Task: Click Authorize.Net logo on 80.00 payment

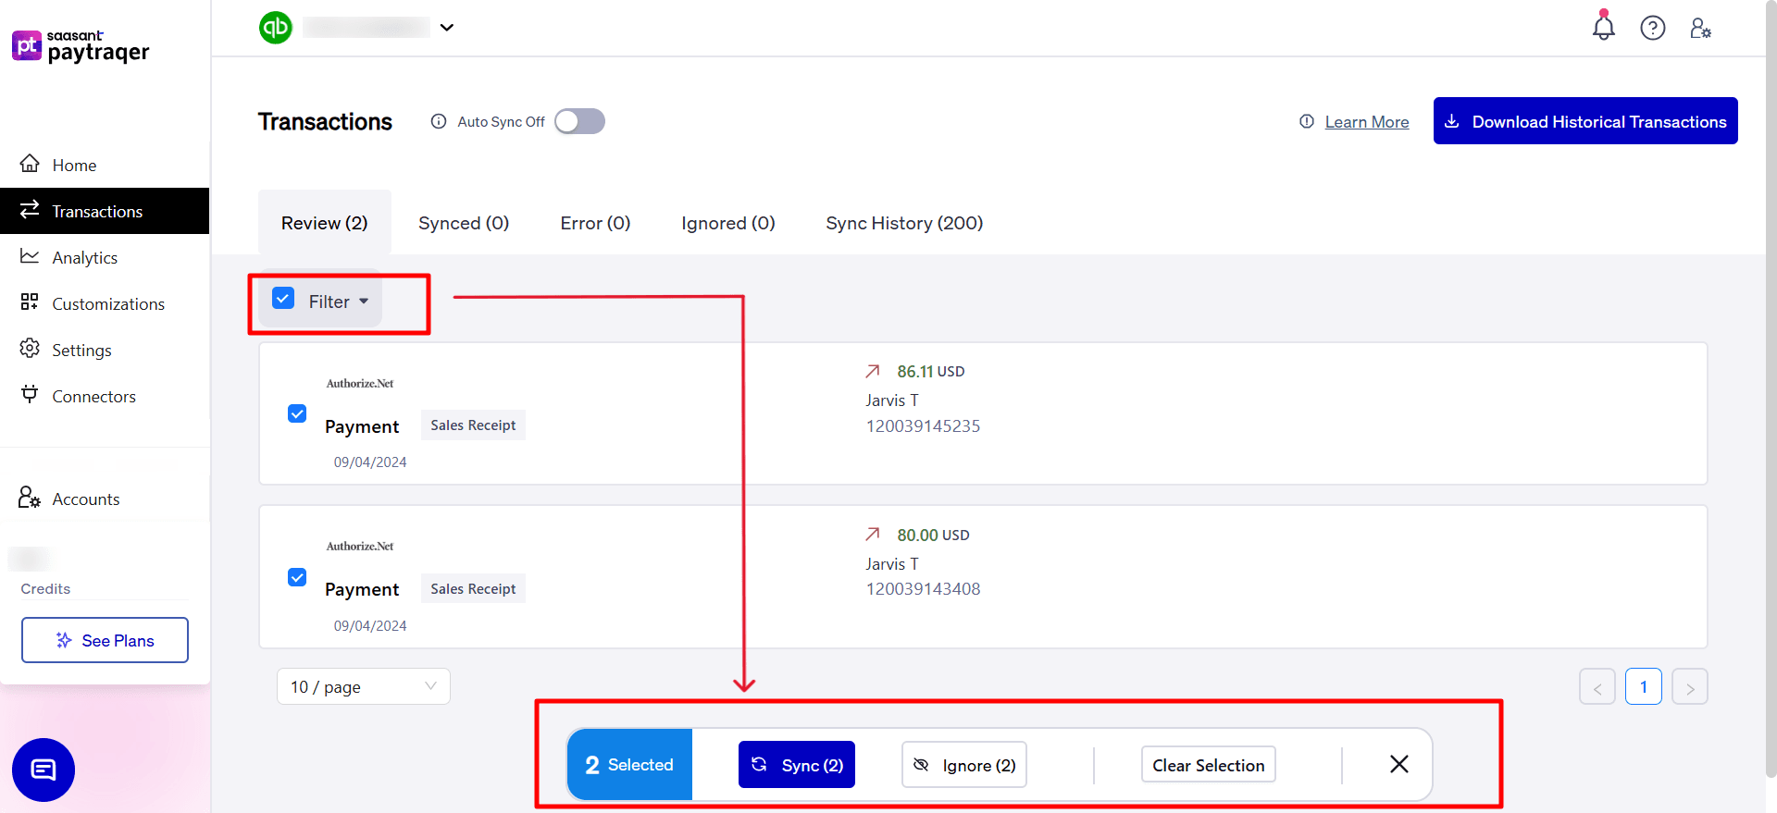Action: 360,546
